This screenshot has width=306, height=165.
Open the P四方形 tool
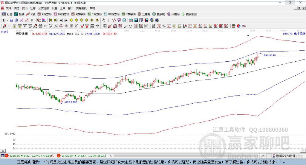click(x=45, y=14)
